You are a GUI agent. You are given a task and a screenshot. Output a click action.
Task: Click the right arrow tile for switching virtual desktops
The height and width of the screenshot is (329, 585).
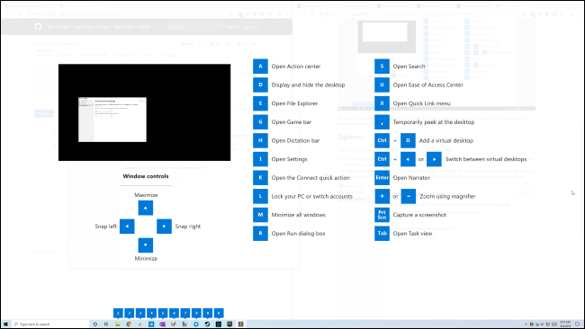(x=435, y=159)
